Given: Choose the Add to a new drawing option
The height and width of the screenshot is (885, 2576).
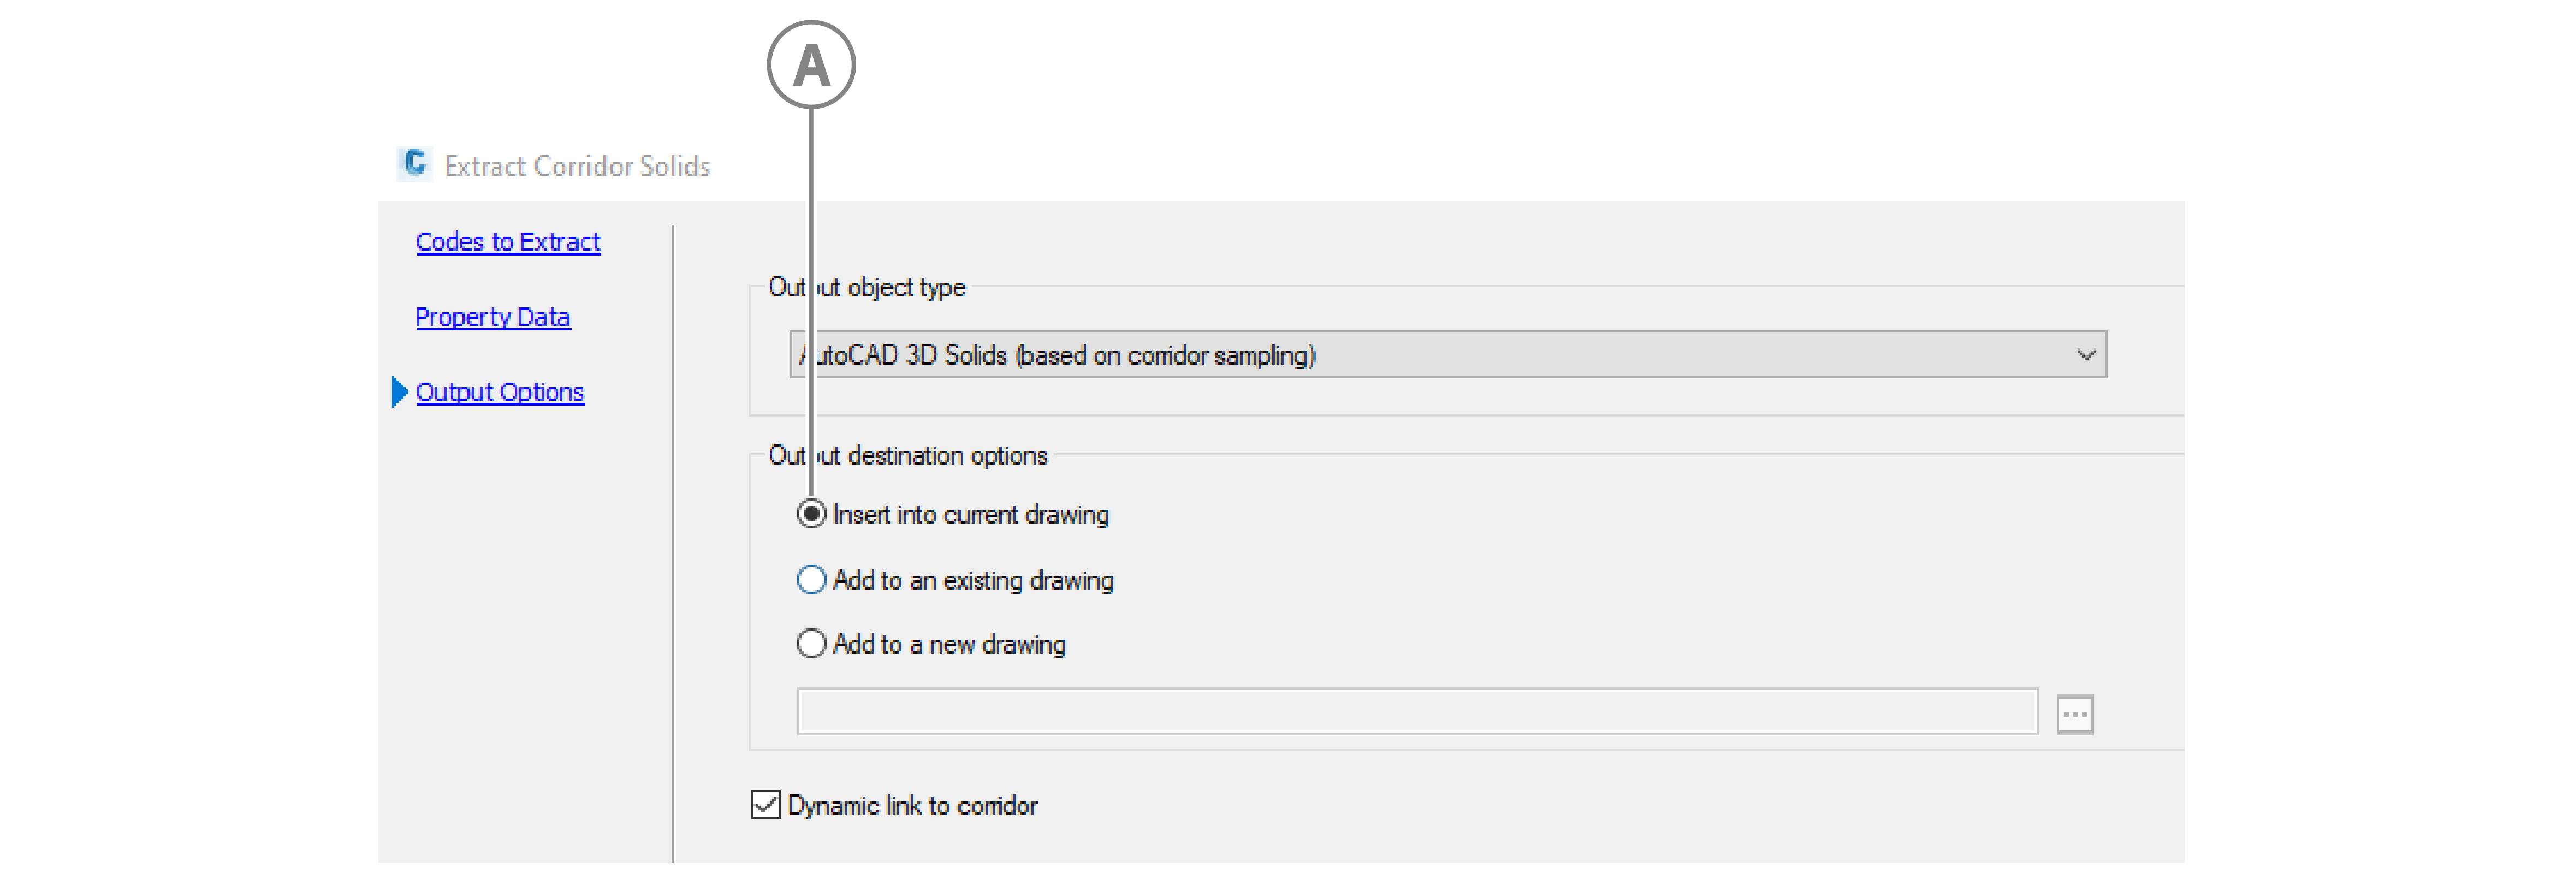Looking at the screenshot, I should [x=811, y=643].
